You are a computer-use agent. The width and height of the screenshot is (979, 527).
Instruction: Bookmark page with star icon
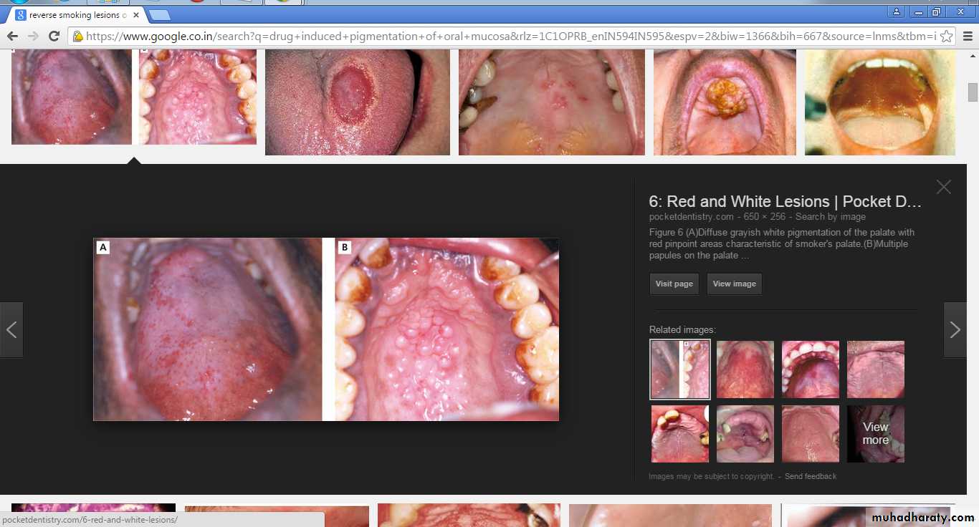click(946, 36)
